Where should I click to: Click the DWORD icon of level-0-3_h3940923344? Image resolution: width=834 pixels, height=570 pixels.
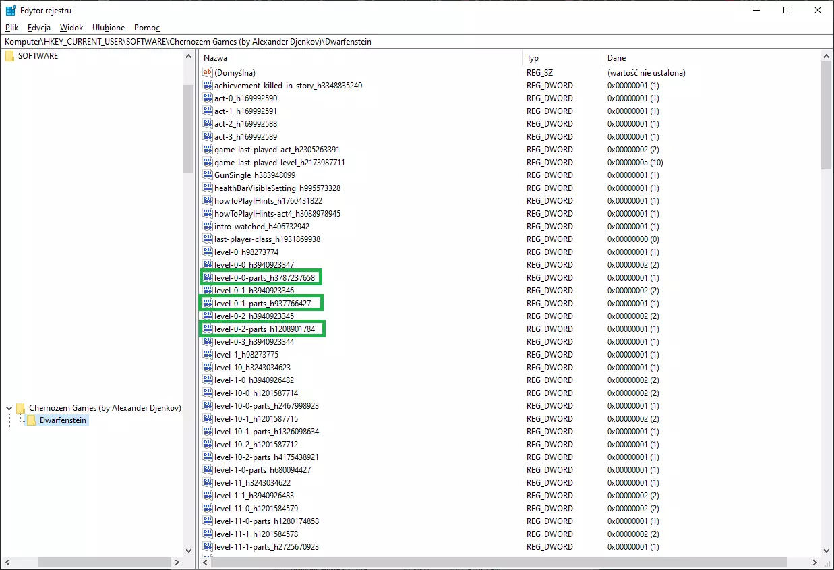pos(208,341)
